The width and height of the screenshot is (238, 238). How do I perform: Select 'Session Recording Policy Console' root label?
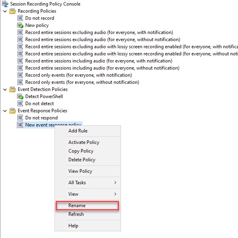click(x=45, y=4)
